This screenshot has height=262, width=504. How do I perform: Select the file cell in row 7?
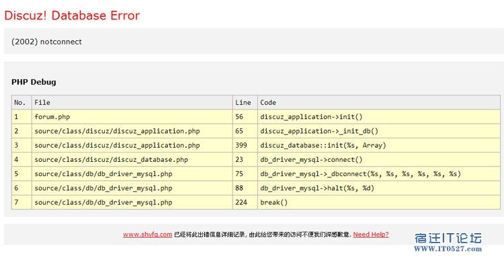point(132,202)
